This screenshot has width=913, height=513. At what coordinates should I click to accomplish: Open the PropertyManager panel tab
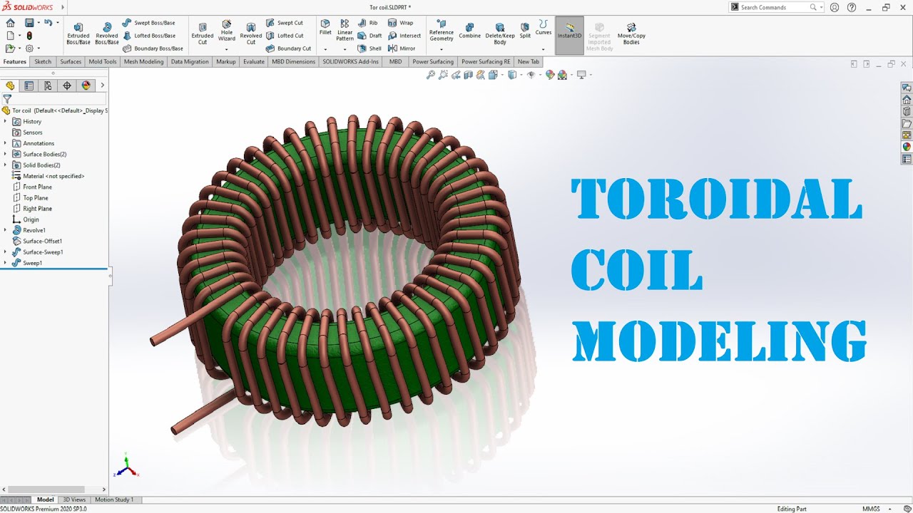pyautogui.click(x=29, y=85)
